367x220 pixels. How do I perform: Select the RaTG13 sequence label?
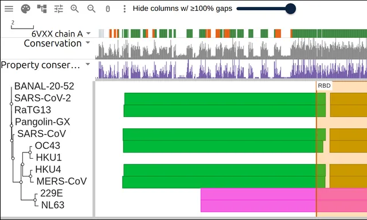coord(33,110)
